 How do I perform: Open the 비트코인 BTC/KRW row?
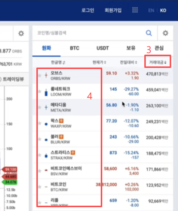(x=103, y=187)
